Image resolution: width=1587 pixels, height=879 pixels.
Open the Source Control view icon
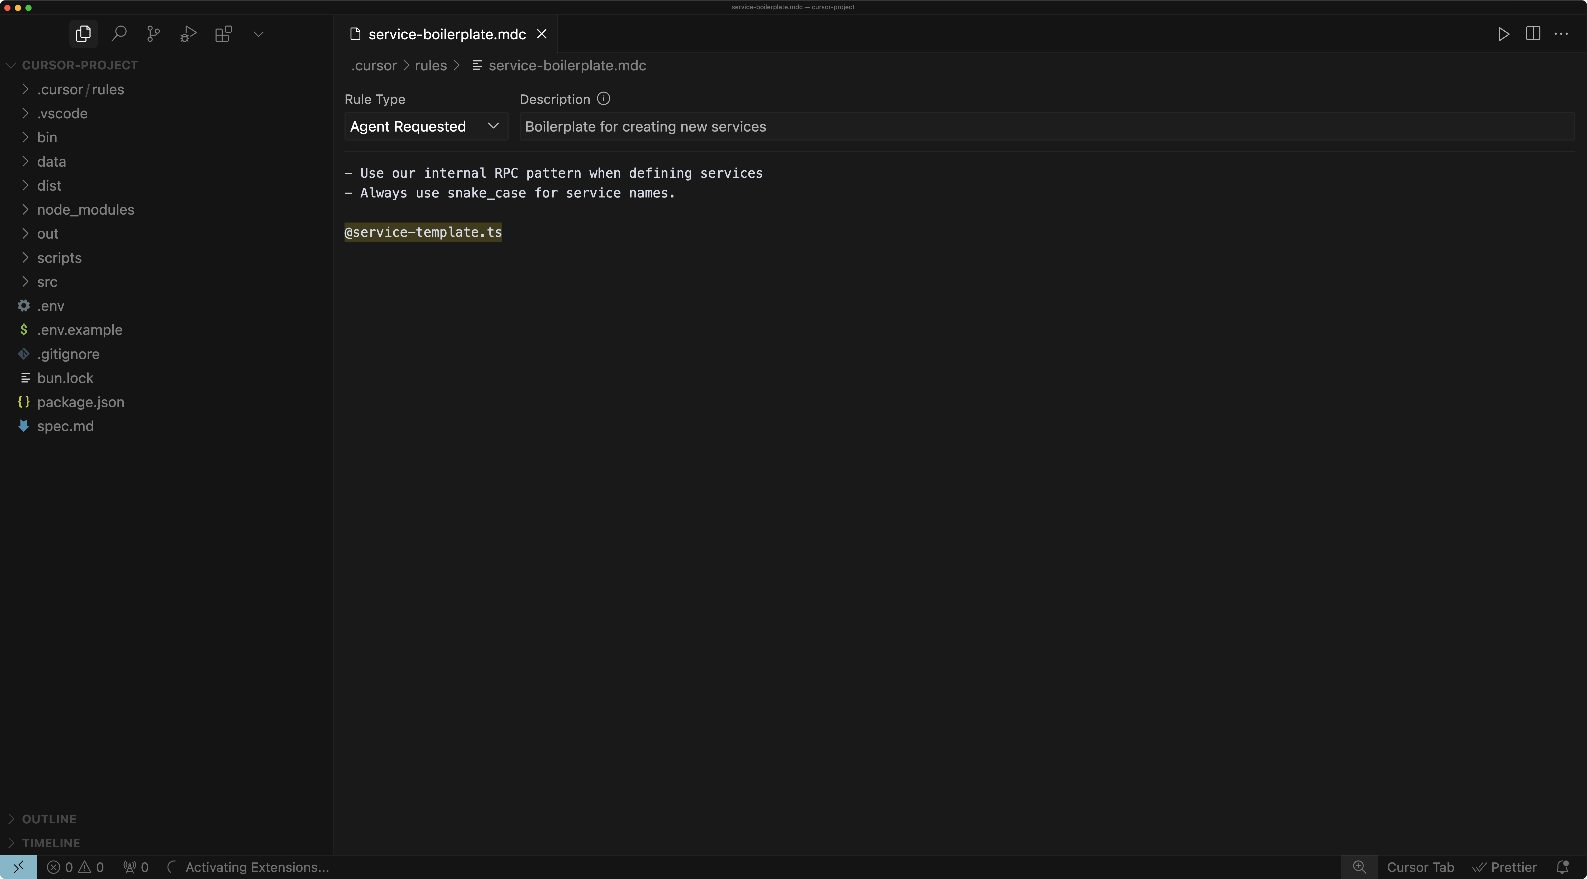[x=154, y=34]
